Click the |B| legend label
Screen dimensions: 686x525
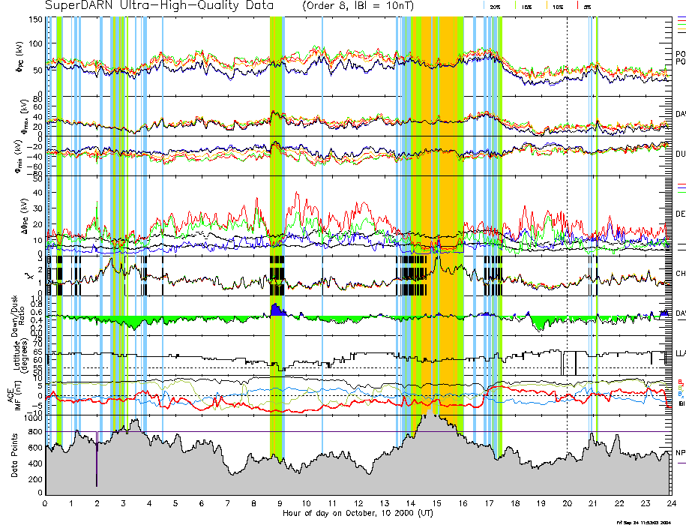(681, 403)
